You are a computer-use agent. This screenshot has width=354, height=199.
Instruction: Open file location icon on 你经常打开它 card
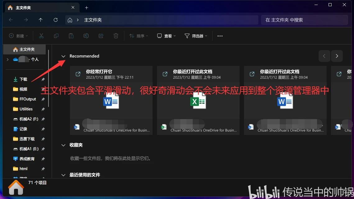78,74
